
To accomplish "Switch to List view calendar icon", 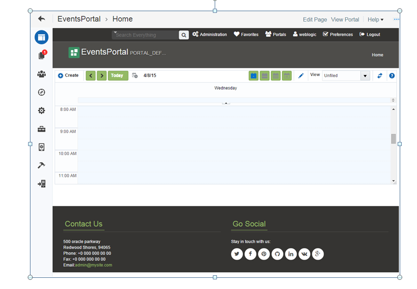I will (x=286, y=76).
